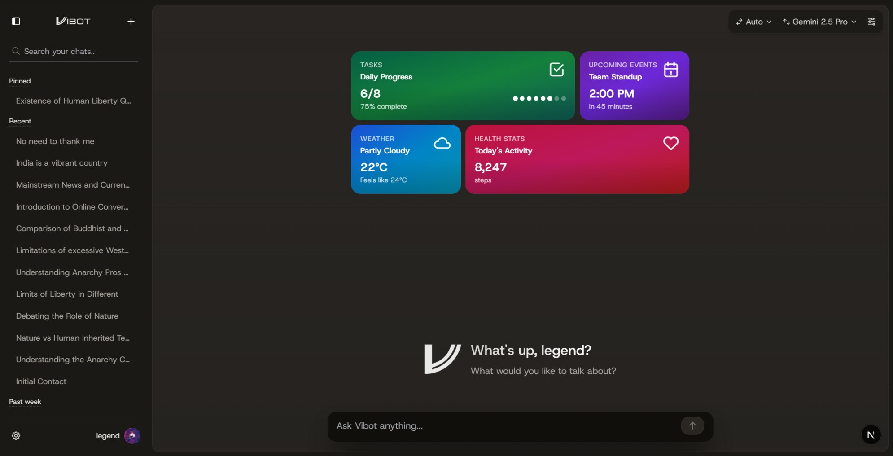Click the legend username in the sidebar footer
893x456 pixels.
click(108, 436)
